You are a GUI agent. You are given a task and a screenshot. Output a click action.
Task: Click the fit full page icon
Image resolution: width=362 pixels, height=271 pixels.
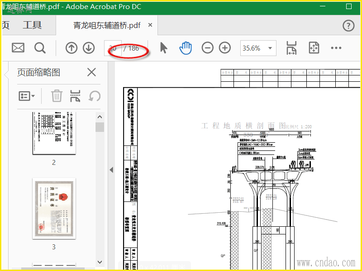[314, 48]
